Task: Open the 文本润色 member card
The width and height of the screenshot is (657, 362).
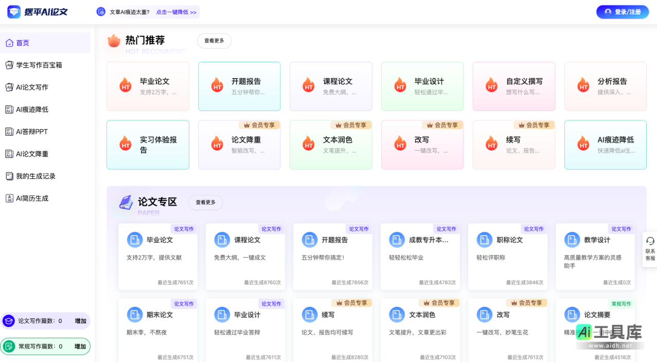Action: point(331,144)
